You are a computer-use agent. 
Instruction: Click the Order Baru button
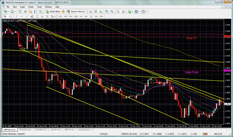[53, 12]
